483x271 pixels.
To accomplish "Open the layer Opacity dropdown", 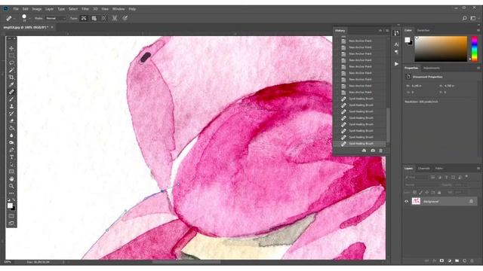I will click(461, 184).
